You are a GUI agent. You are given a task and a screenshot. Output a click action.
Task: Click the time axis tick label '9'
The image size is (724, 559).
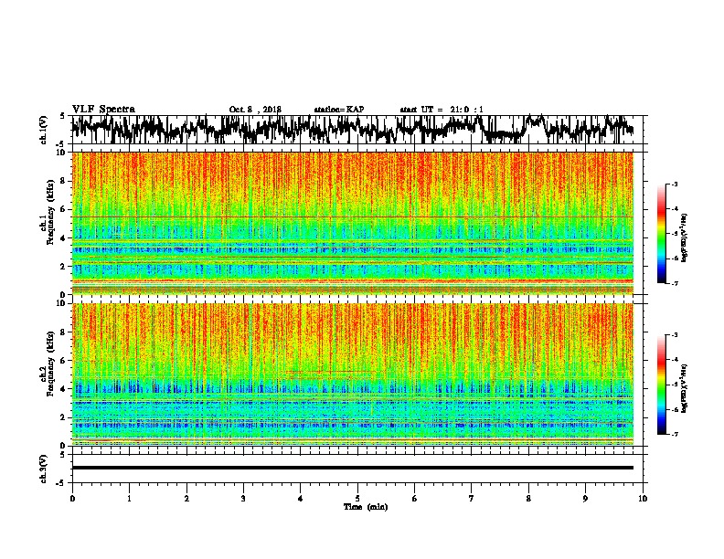(585, 499)
